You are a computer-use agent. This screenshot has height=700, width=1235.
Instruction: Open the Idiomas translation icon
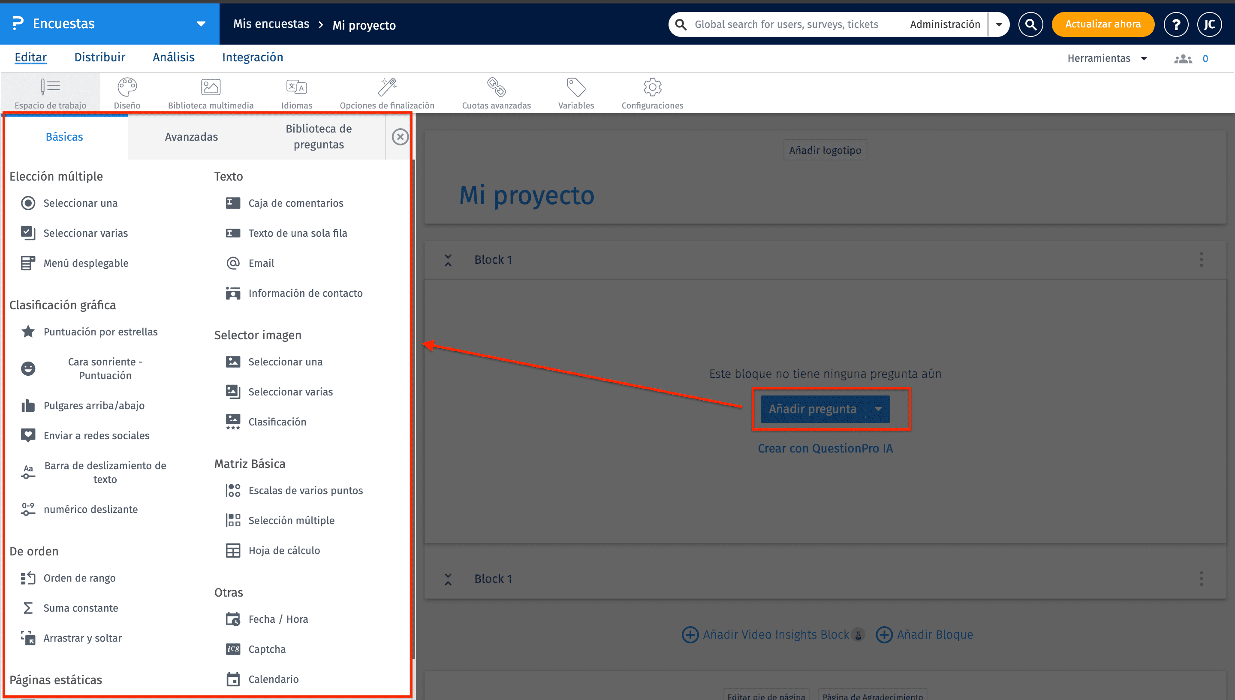[x=296, y=87]
